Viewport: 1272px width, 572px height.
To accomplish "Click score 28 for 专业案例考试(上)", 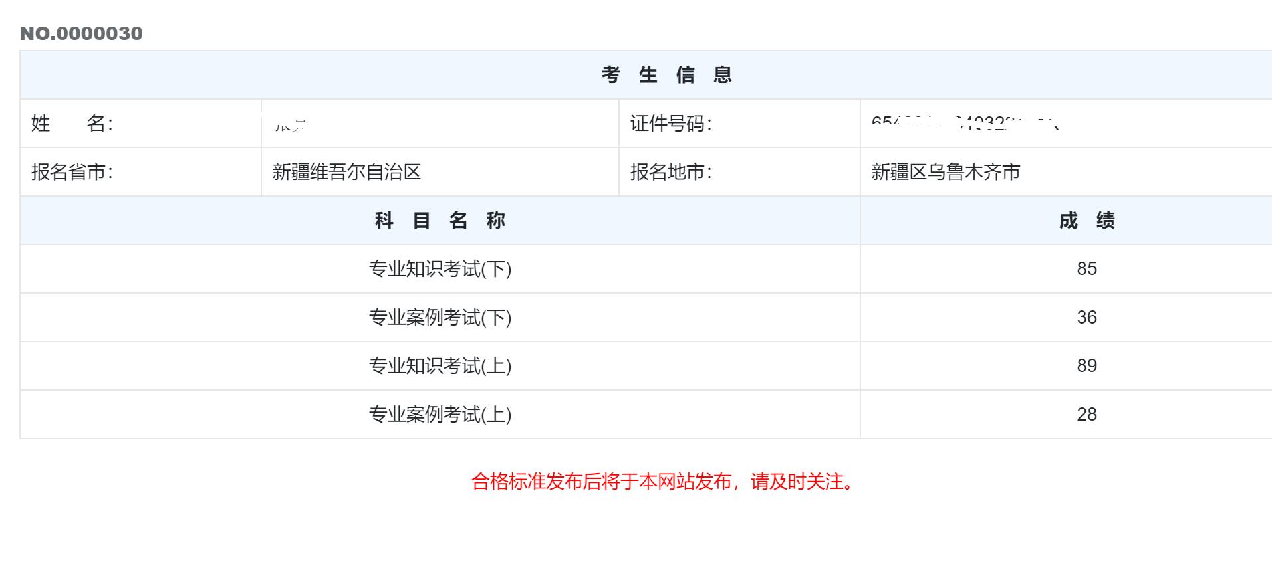I will (x=1086, y=415).
